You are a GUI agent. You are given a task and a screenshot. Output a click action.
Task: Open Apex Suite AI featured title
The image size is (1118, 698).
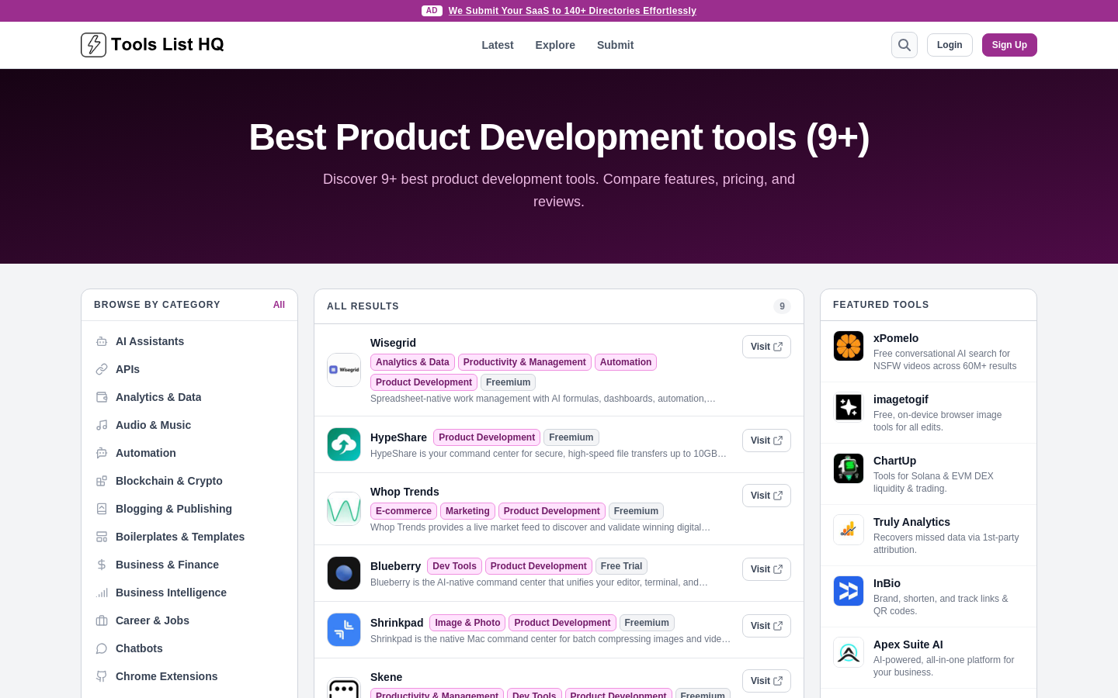tap(908, 644)
